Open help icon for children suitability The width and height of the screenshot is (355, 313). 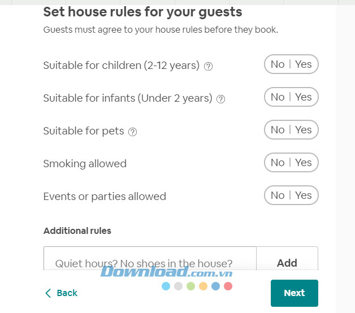(208, 66)
